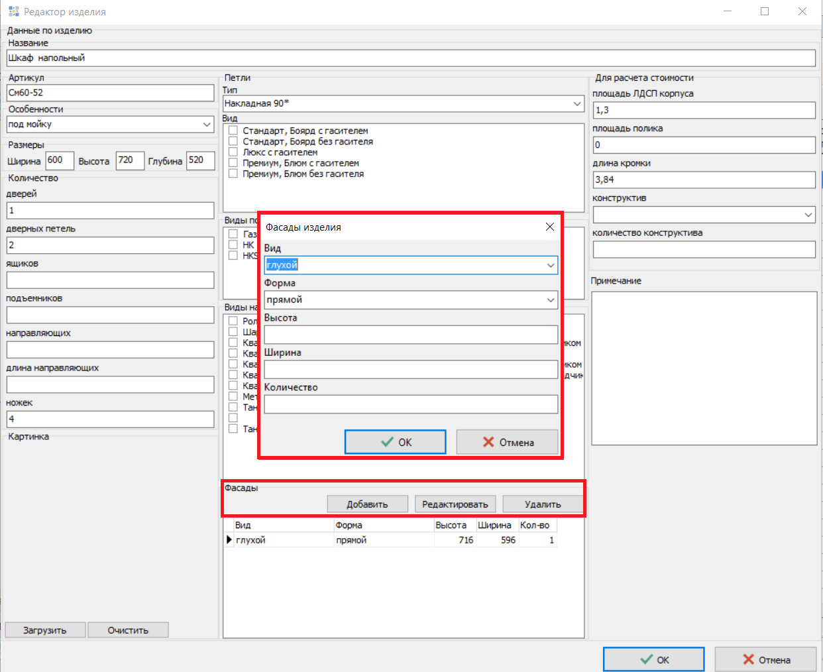Select the глухой row in facade table
The width and height of the screenshot is (823, 672).
(285, 540)
